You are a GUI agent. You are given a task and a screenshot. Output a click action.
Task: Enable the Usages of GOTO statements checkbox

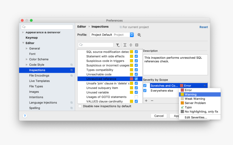(x=136, y=97)
